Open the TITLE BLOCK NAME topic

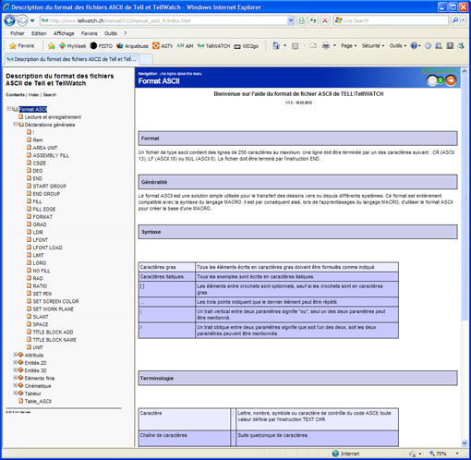coord(54,340)
